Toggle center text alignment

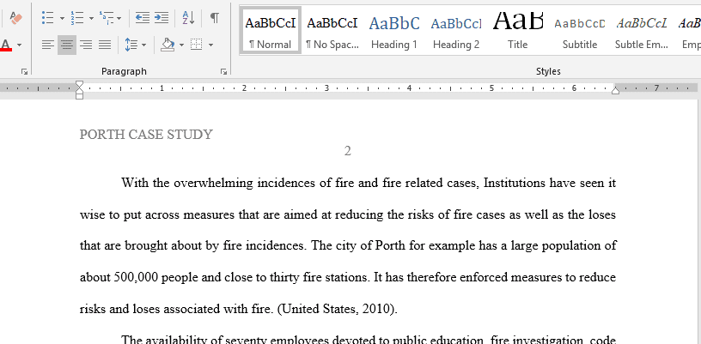(x=67, y=45)
